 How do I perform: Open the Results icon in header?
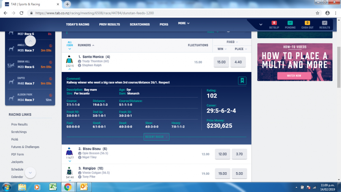tap(324, 25)
